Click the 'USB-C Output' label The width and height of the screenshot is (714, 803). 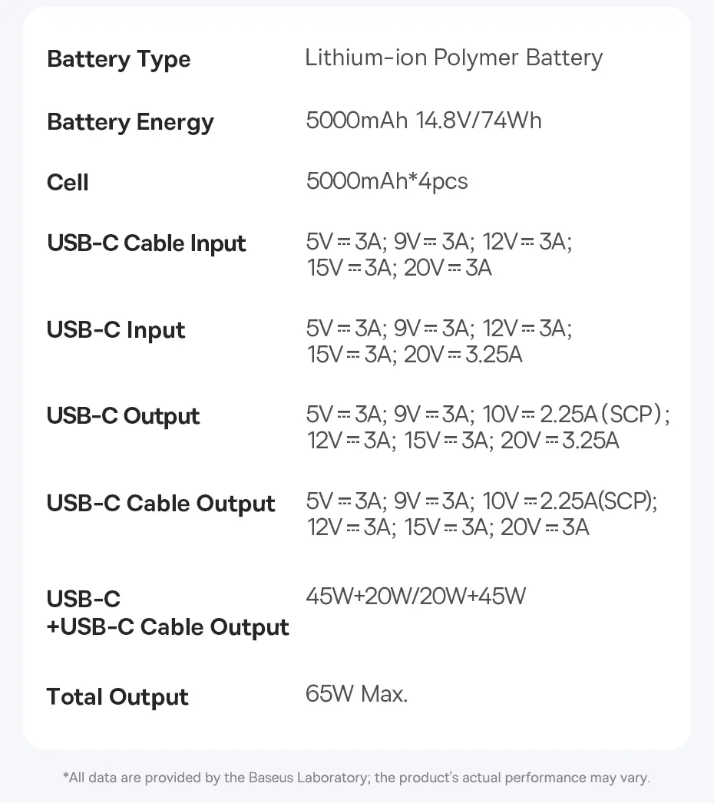click(x=123, y=416)
